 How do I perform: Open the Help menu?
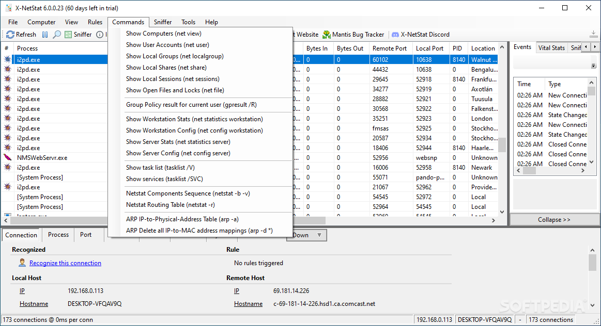coord(211,22)
